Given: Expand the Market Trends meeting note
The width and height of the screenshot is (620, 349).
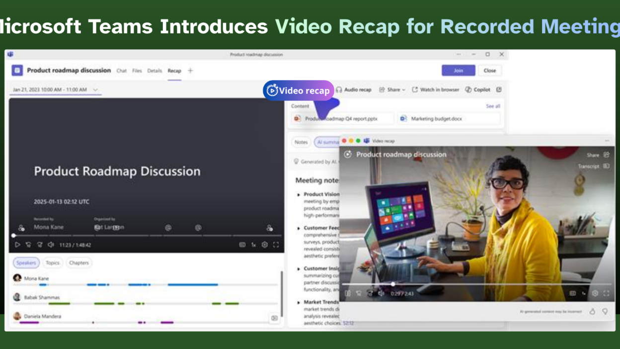Looking at the screenshot, I should click(x=299, y=302).
